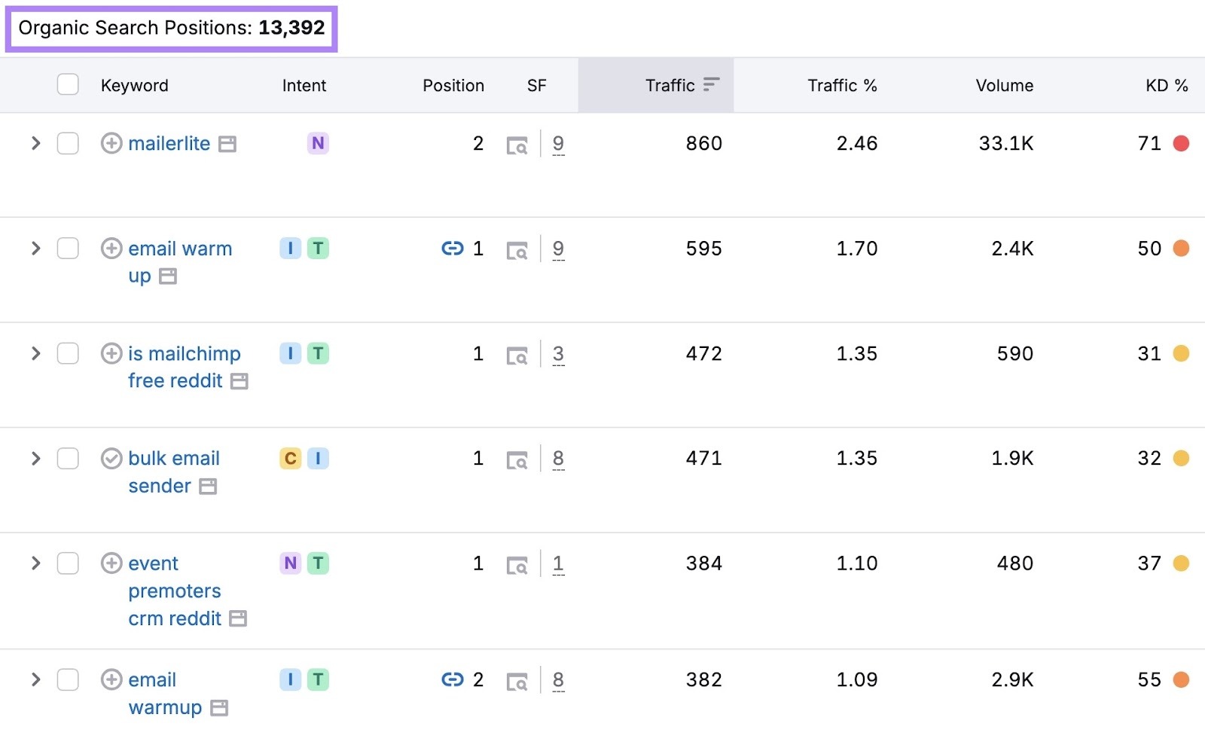This screenshot has width=1205, height=751.
Task: Check the "bulk email sender" row checkbox
Action: pos(68,458)
